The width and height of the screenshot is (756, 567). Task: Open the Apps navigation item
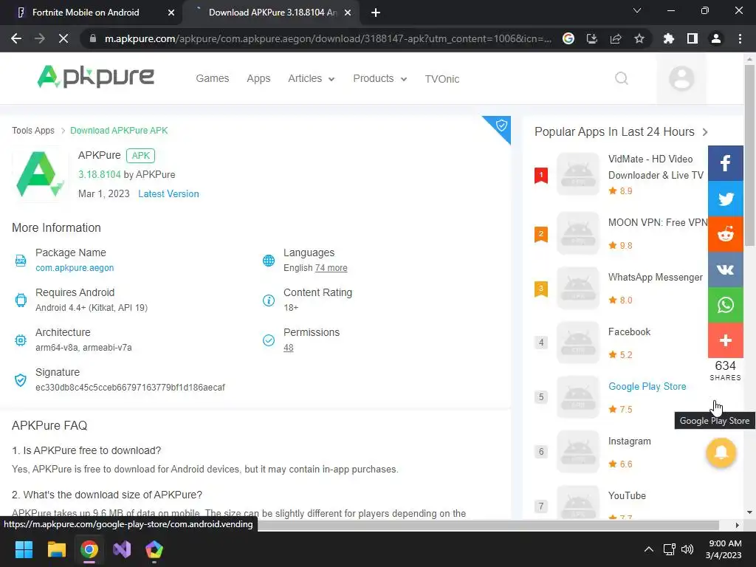click(x=258, y=78)
